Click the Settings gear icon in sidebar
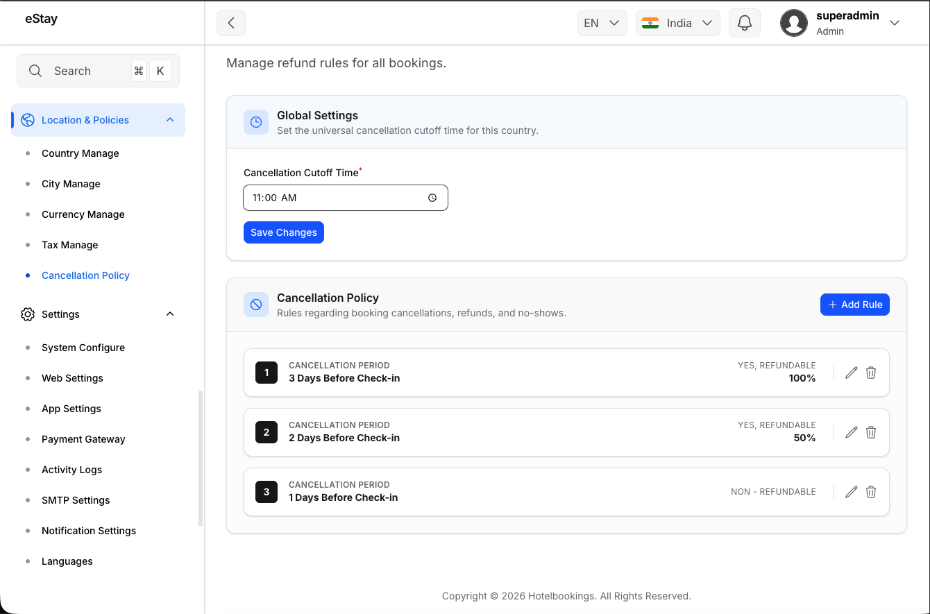The height and width of the screenshot is (614, 930). click(28, 314)
